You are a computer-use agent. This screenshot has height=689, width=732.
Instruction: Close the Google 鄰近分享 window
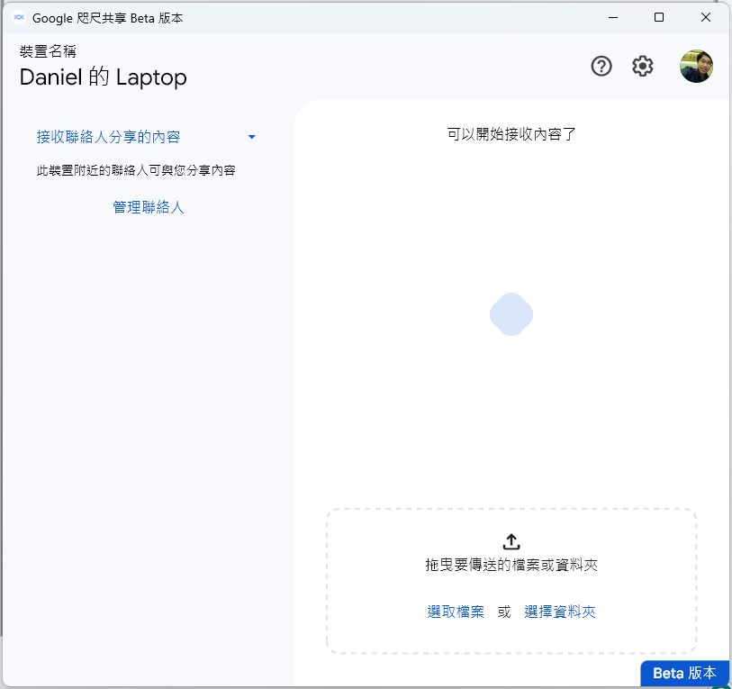(x=705, y=18)
